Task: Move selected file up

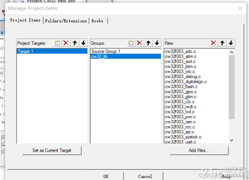Action: [x=222, y=43]
